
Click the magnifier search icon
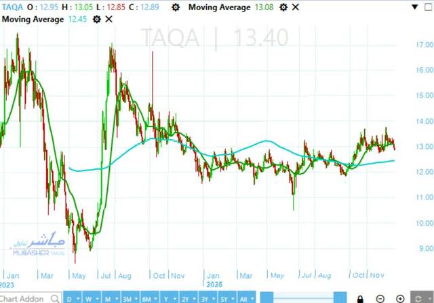pos(55,298)
